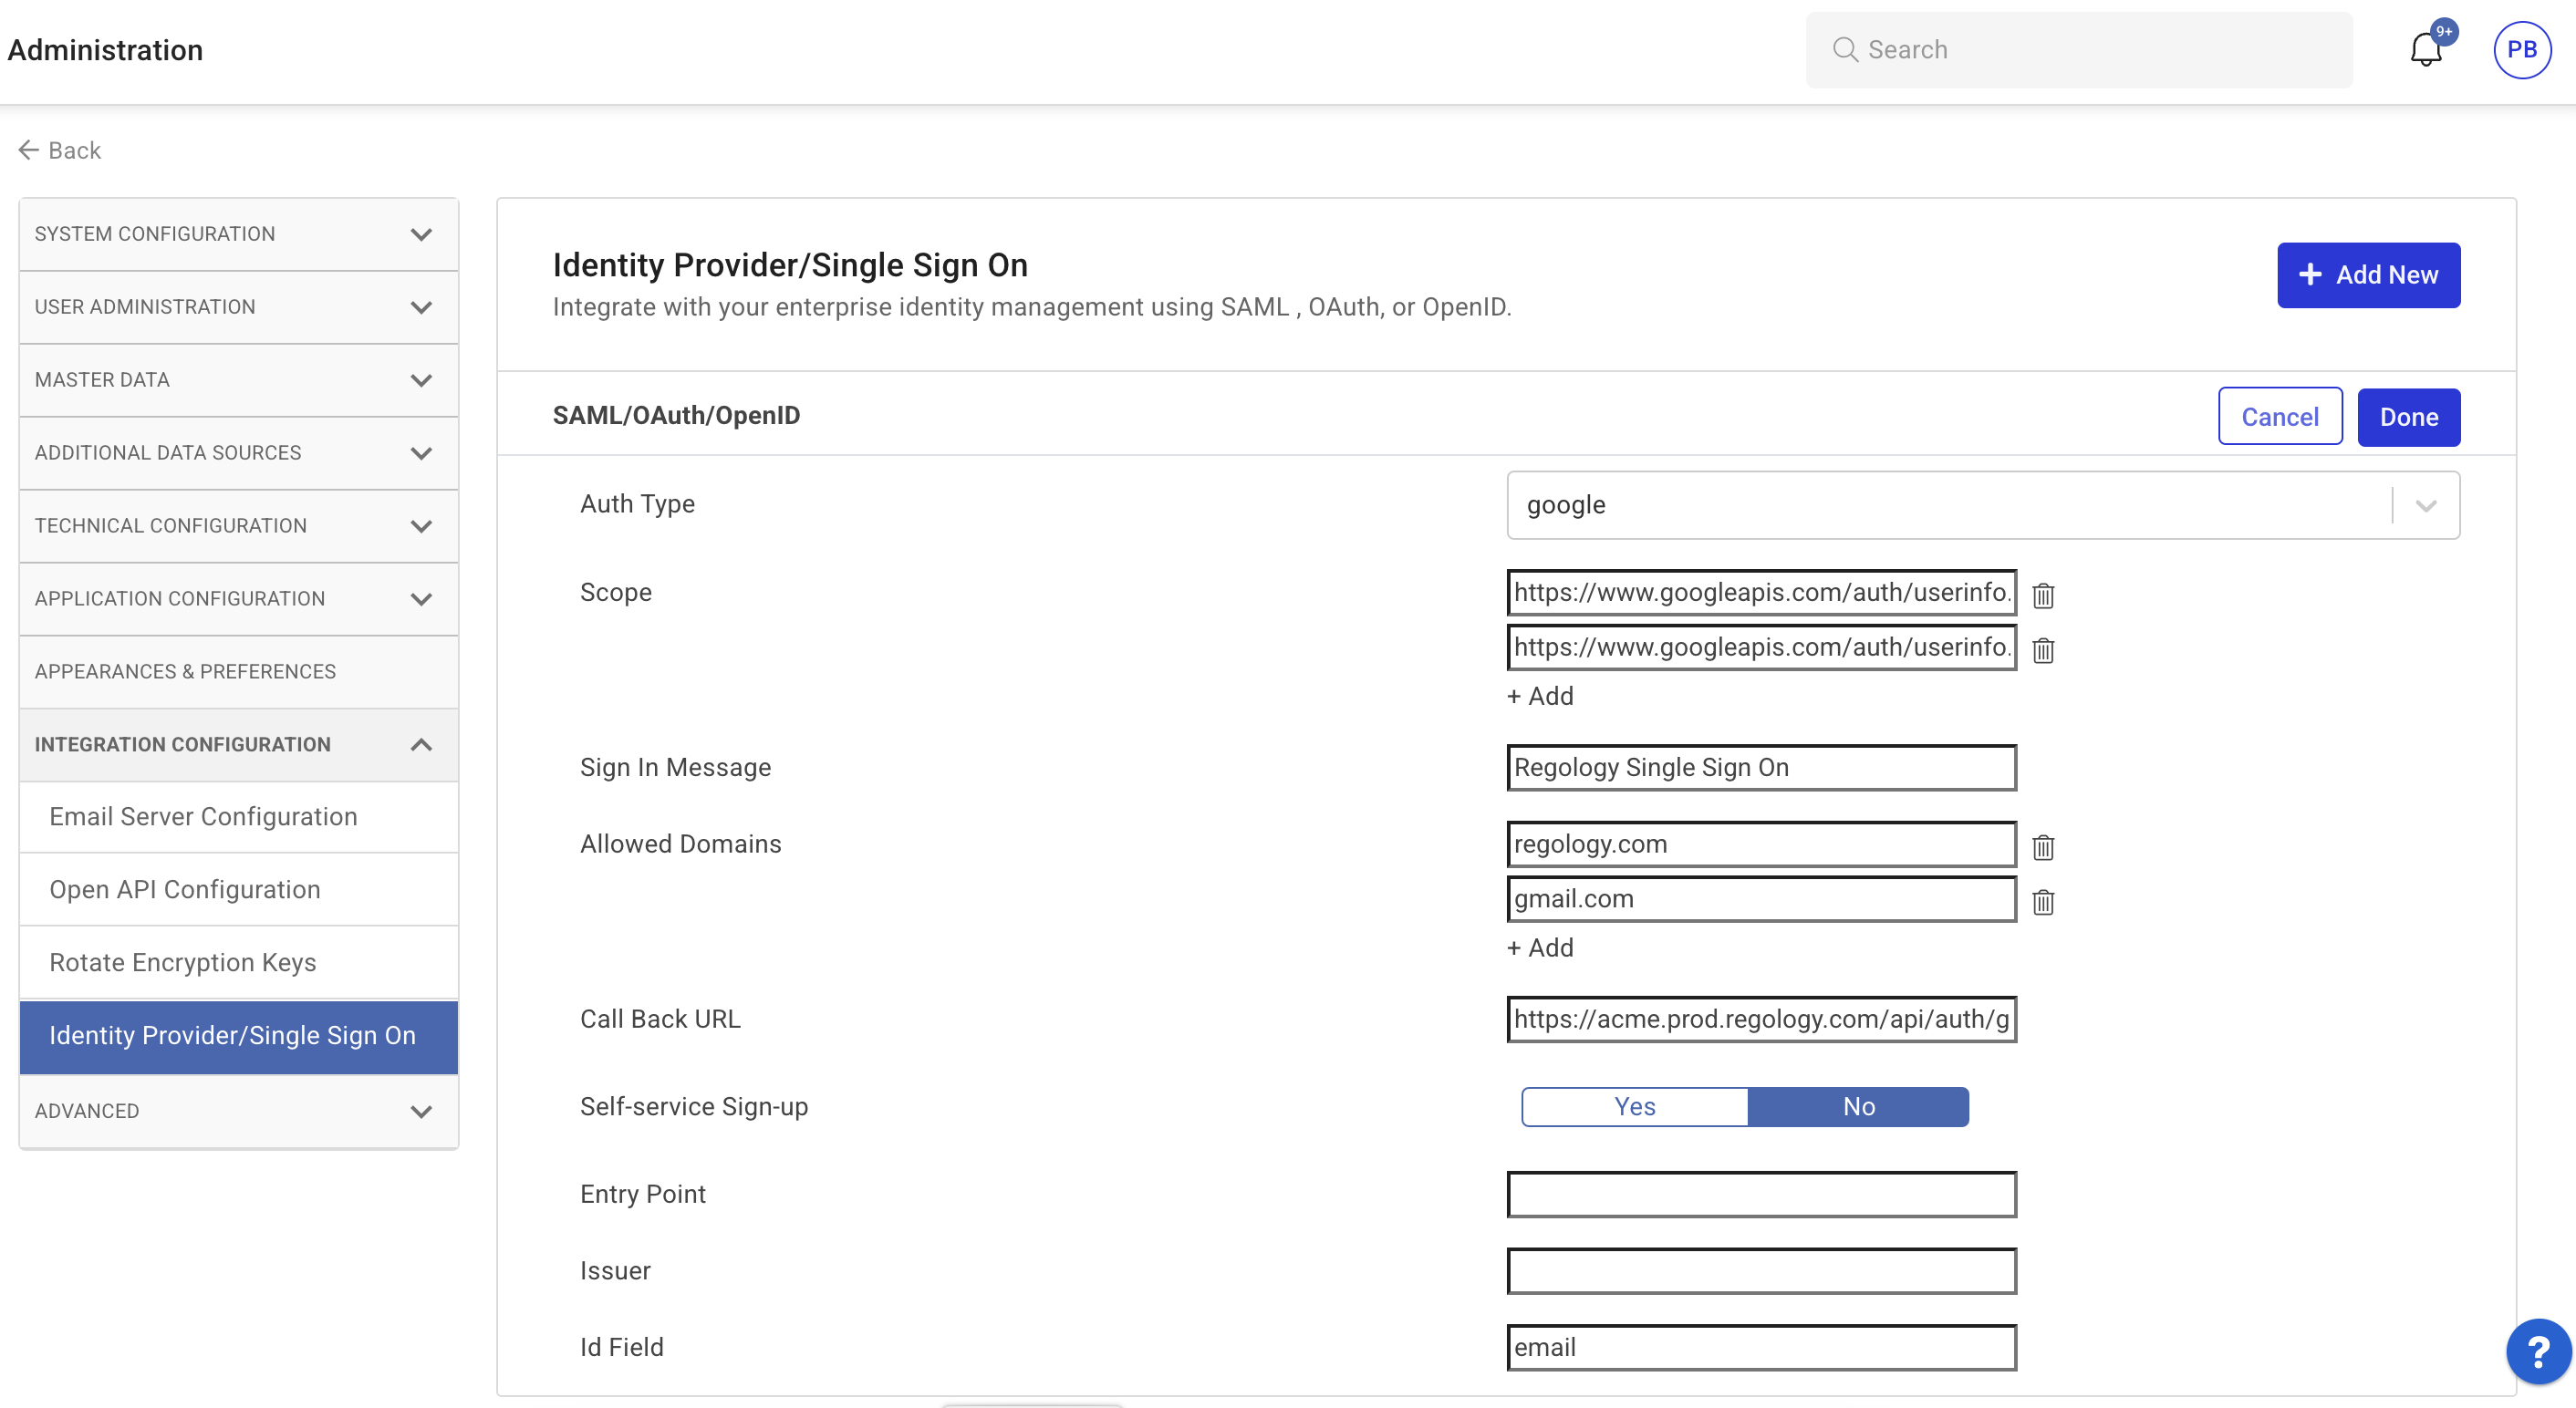Click the Back arrow
The image size is (2576, 1408).
tap(59, 150)
